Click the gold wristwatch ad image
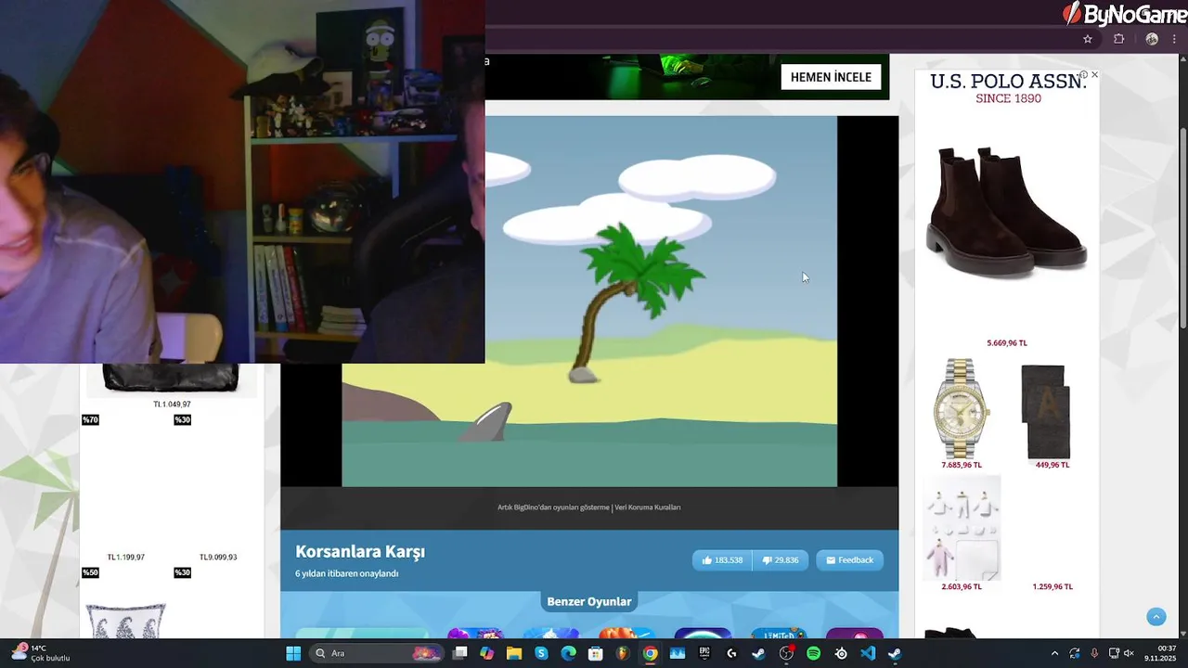This screenshot has height=668, width=1188. (961, 408)
